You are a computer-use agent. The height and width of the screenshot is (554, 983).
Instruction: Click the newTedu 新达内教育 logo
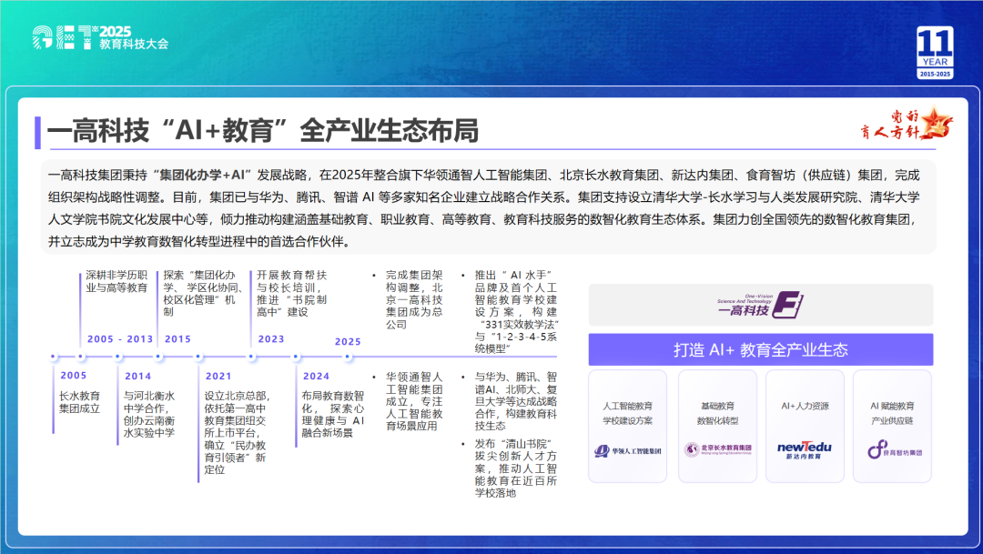805,448
